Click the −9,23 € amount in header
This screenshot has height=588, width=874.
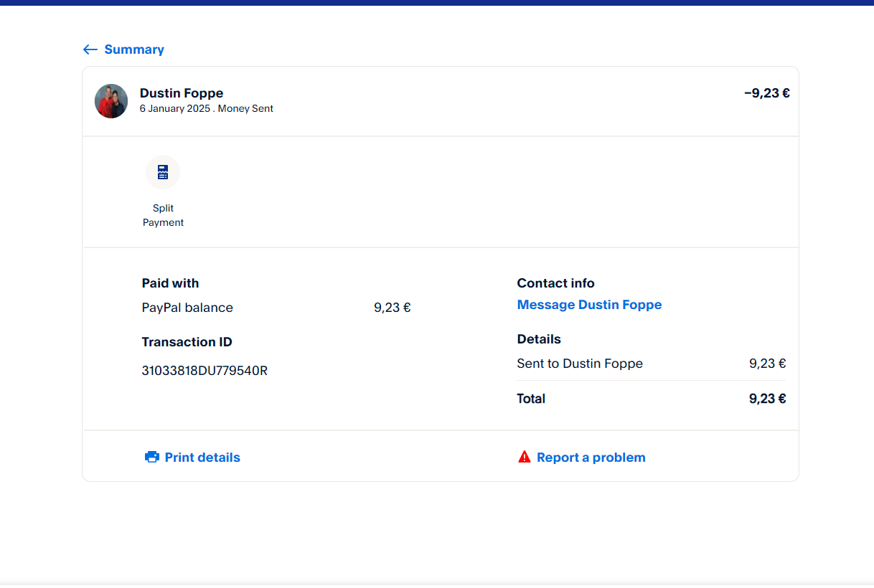pyautogui.click(x=766, y=93)
